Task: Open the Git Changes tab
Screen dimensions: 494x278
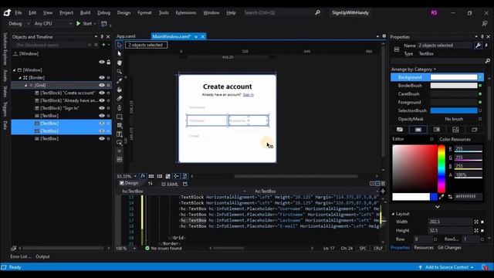Action: click(x=449, y=248)
